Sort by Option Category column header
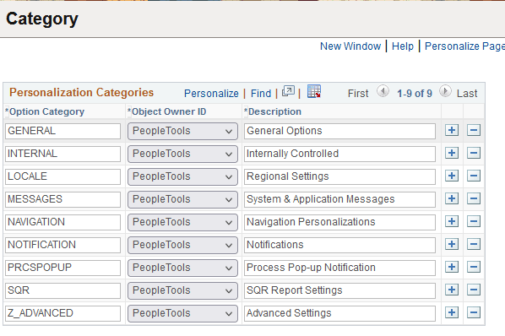 pos(46,111)
